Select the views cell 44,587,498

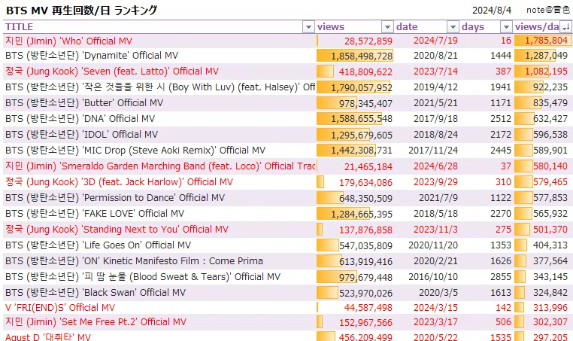[x=368, y=308]
